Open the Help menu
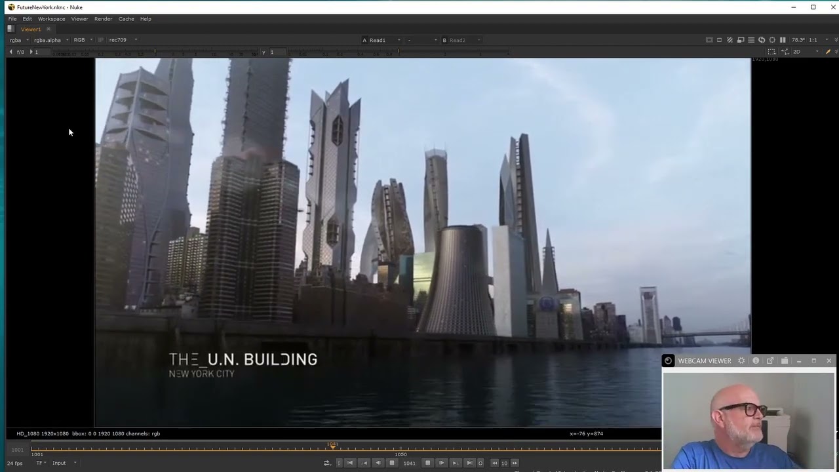Screen dimensions: 839x472 (146, 19)
